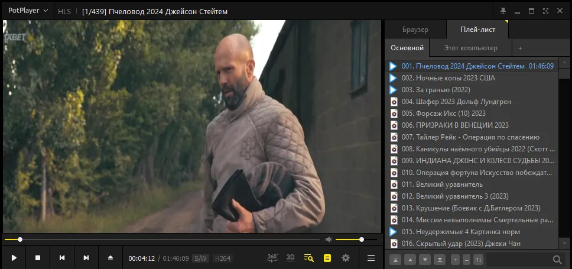
Task: Click the video display area
Action: point(192,127)
